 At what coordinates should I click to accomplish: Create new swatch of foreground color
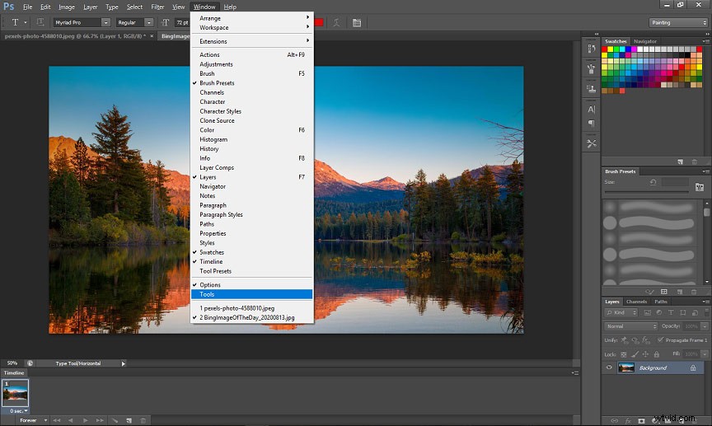click(x=680, y=162)
